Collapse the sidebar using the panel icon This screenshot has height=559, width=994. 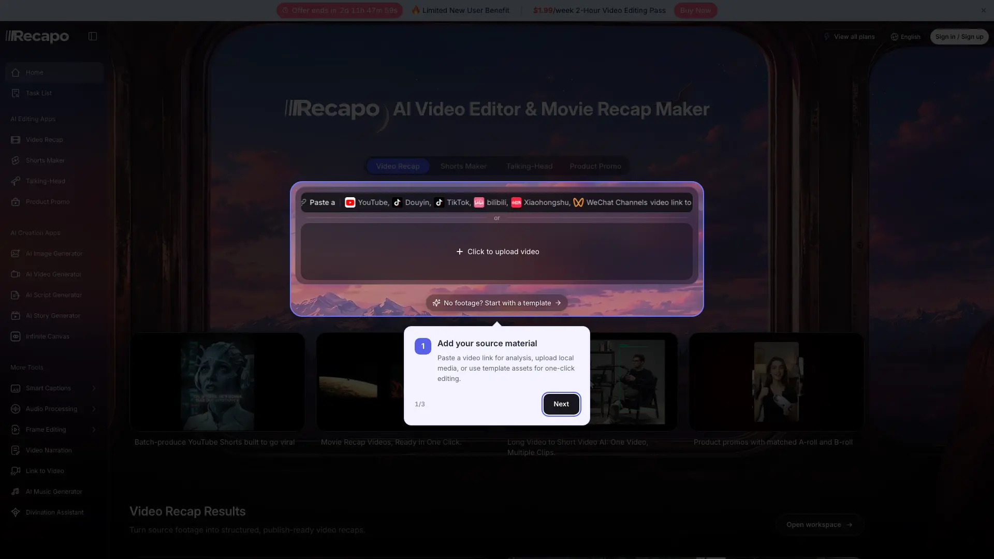(x=93, y=36)
